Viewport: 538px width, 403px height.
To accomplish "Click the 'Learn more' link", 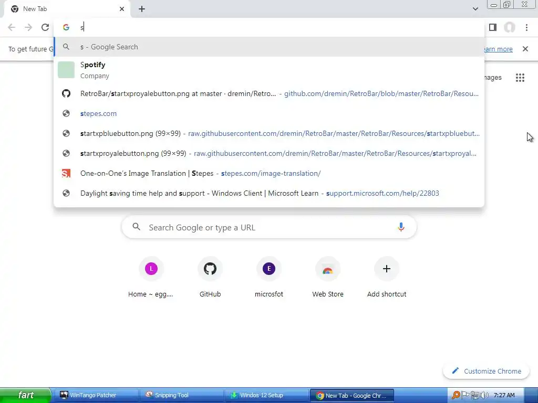I will 498,49.
